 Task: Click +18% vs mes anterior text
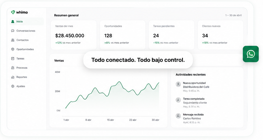tap(215, 43)
